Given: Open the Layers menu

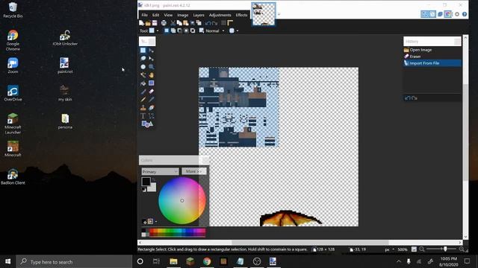Looking at the screenshot, I should 199,15.
